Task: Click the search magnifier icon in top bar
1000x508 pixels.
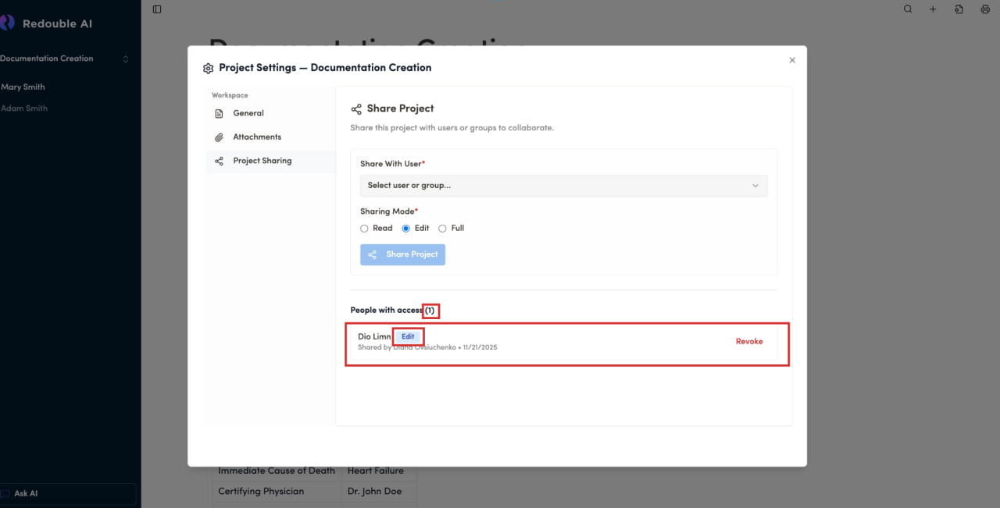Action: [908, 9]
